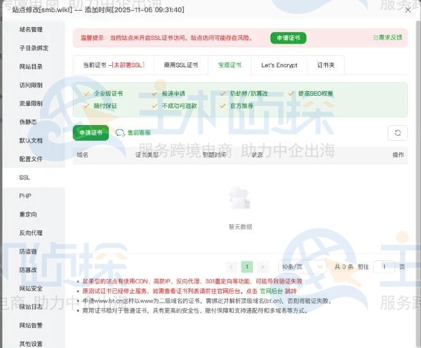Open 网站目录 settings
This screenshot has width=421, height=348.
(31, 67)
